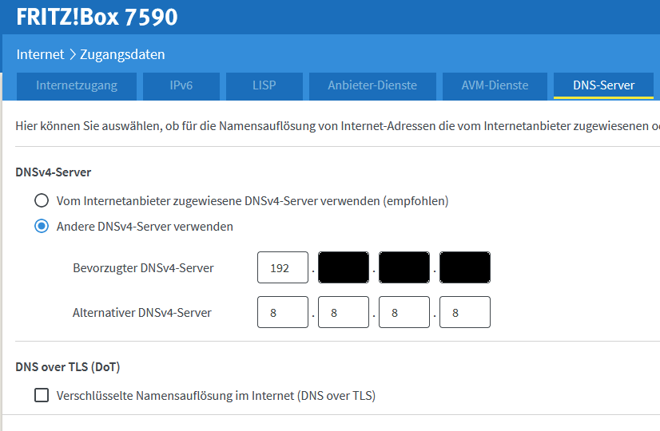Switch to the IPv6 tab
660x431 pixels.
pyautogui.click(x=181, y=85)
